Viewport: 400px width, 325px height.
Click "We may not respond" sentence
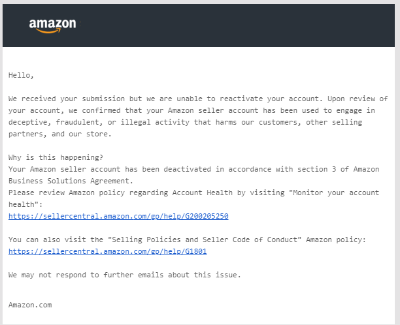(124, 275)
